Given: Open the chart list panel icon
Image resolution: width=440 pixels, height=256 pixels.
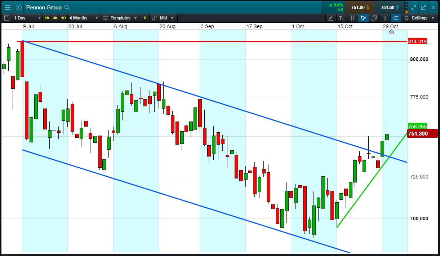Looking at the screenshot, I should (x=6, y=18).
